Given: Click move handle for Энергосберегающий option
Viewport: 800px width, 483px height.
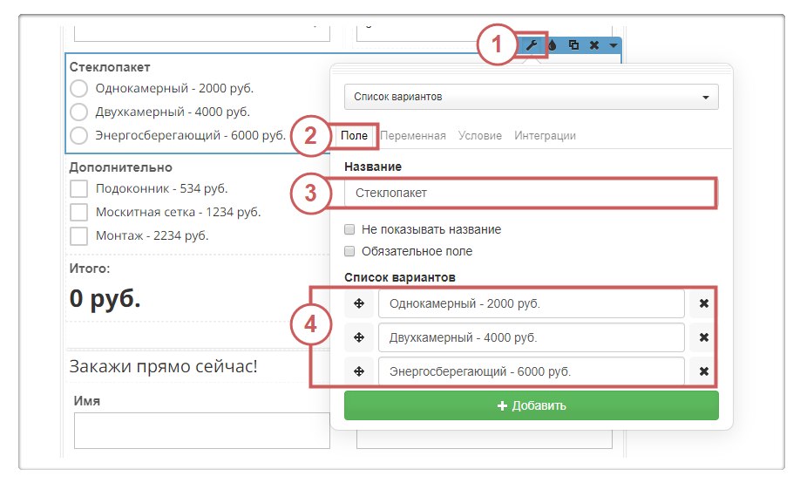Looking at the screenshot, I should coord(359,371).
